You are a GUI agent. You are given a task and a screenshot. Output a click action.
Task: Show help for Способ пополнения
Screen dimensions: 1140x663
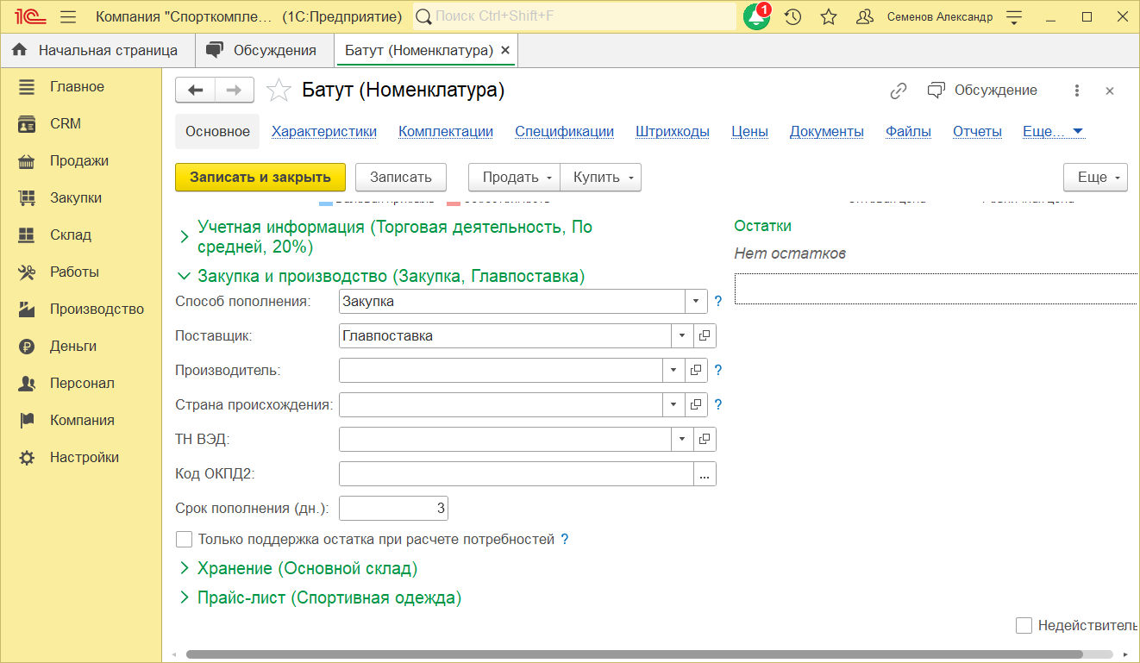(717, 302)
